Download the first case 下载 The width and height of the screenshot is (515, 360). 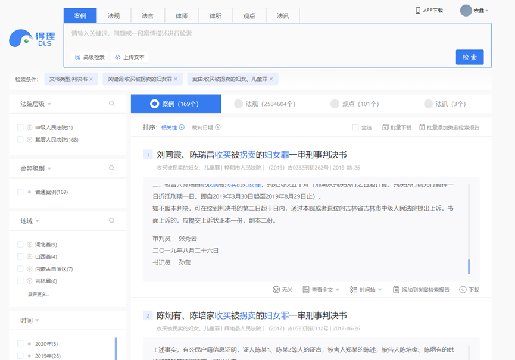pos(469,289)
